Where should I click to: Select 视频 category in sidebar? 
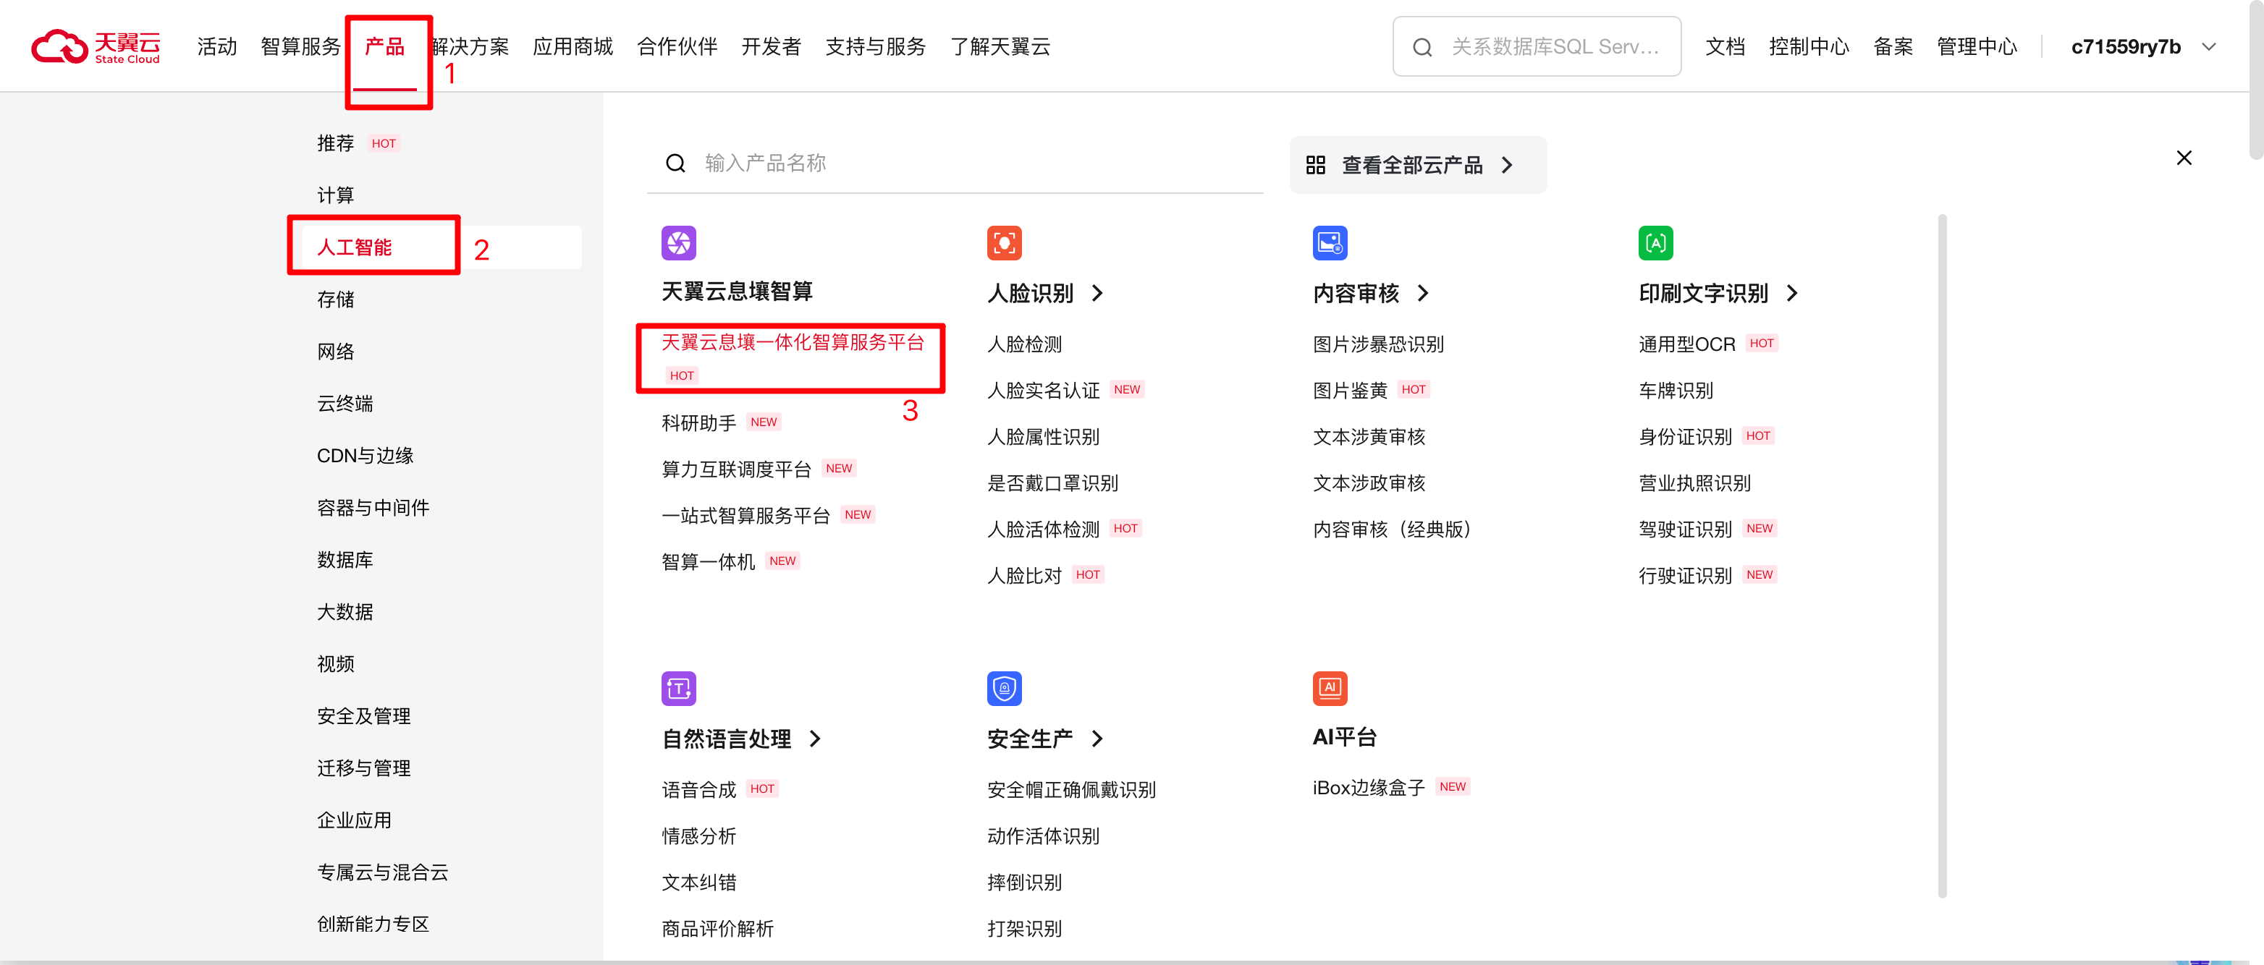coord(336,664)
